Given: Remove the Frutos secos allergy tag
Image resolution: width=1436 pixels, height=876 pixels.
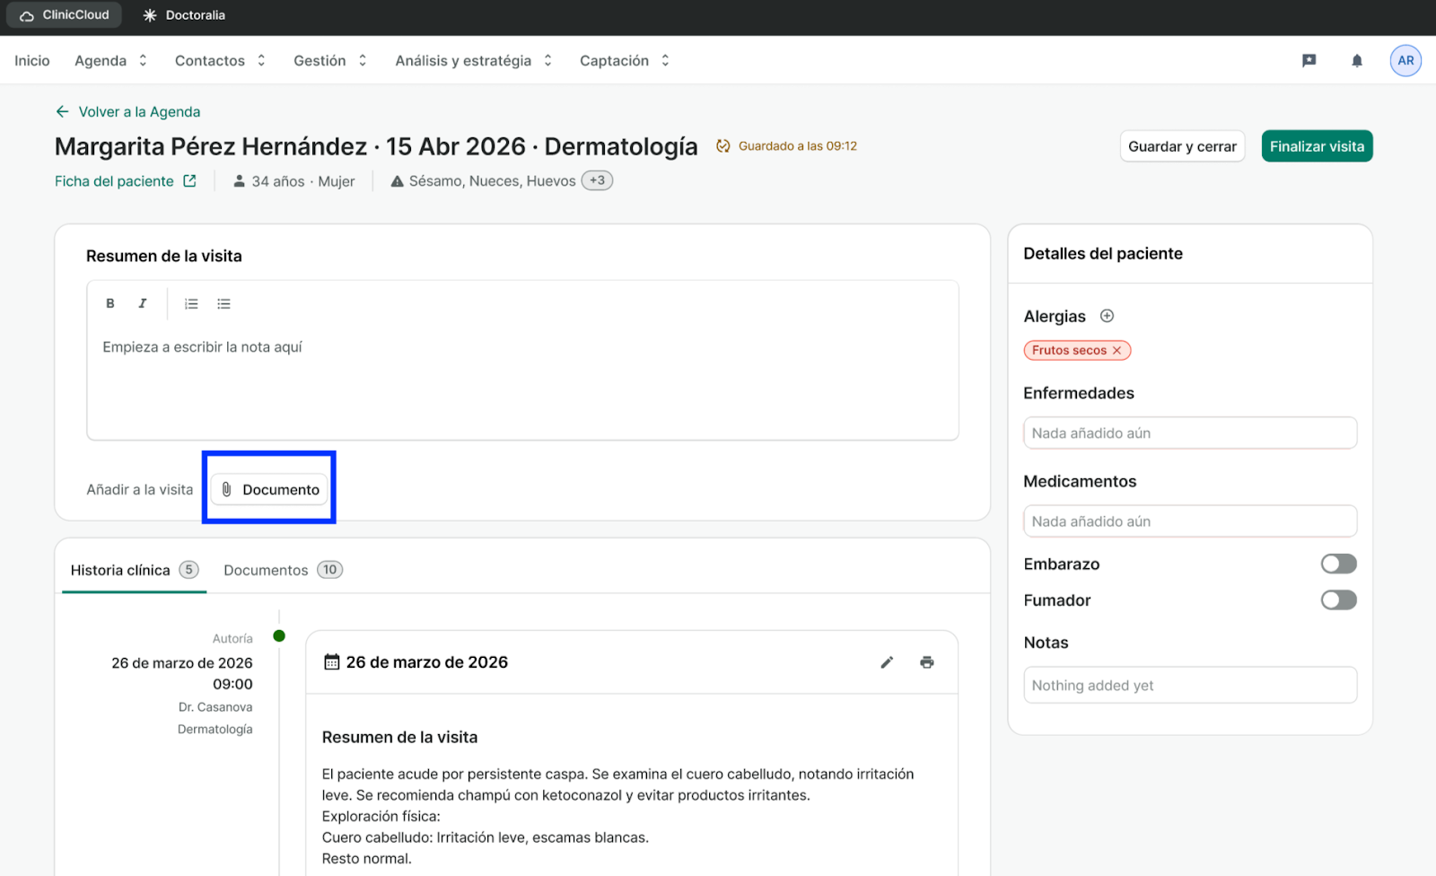Looking at the screenshot, I should click(x=1117, y=350).
